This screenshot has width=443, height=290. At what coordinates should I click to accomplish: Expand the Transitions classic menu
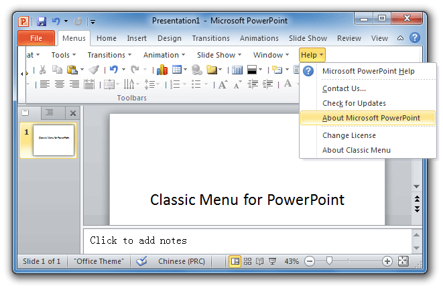[x=109, y=55]
